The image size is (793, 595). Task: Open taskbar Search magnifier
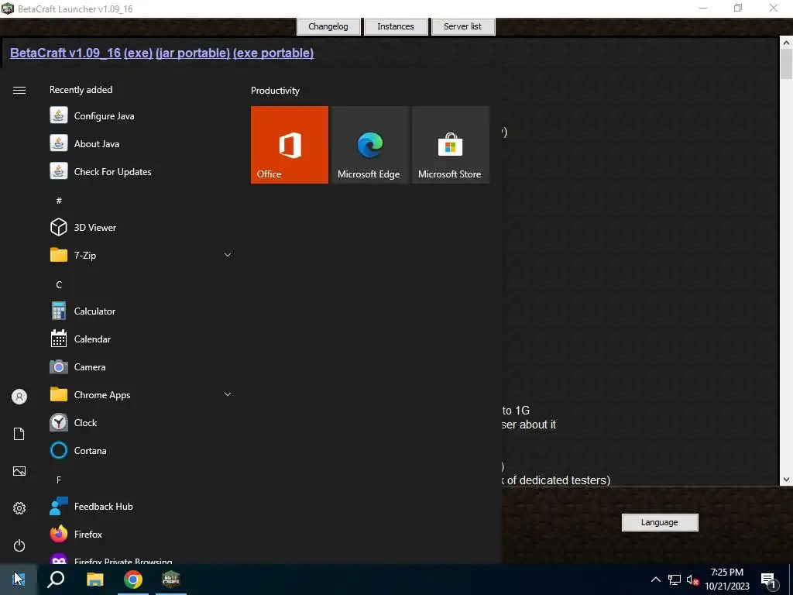pyautogui.click(x=56, y=580)
